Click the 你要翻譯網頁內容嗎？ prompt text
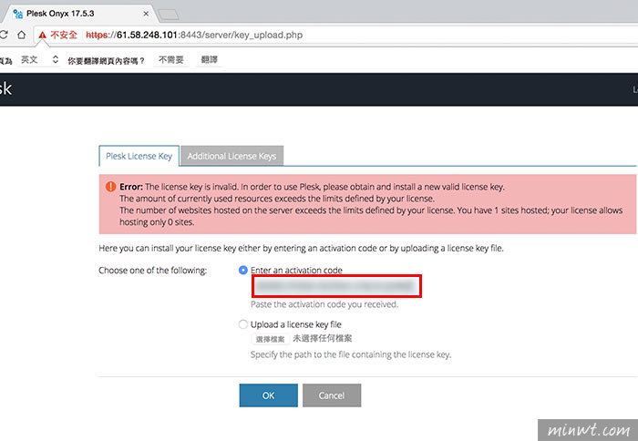This screenshot has width=638, height=441. click(107, 61)
